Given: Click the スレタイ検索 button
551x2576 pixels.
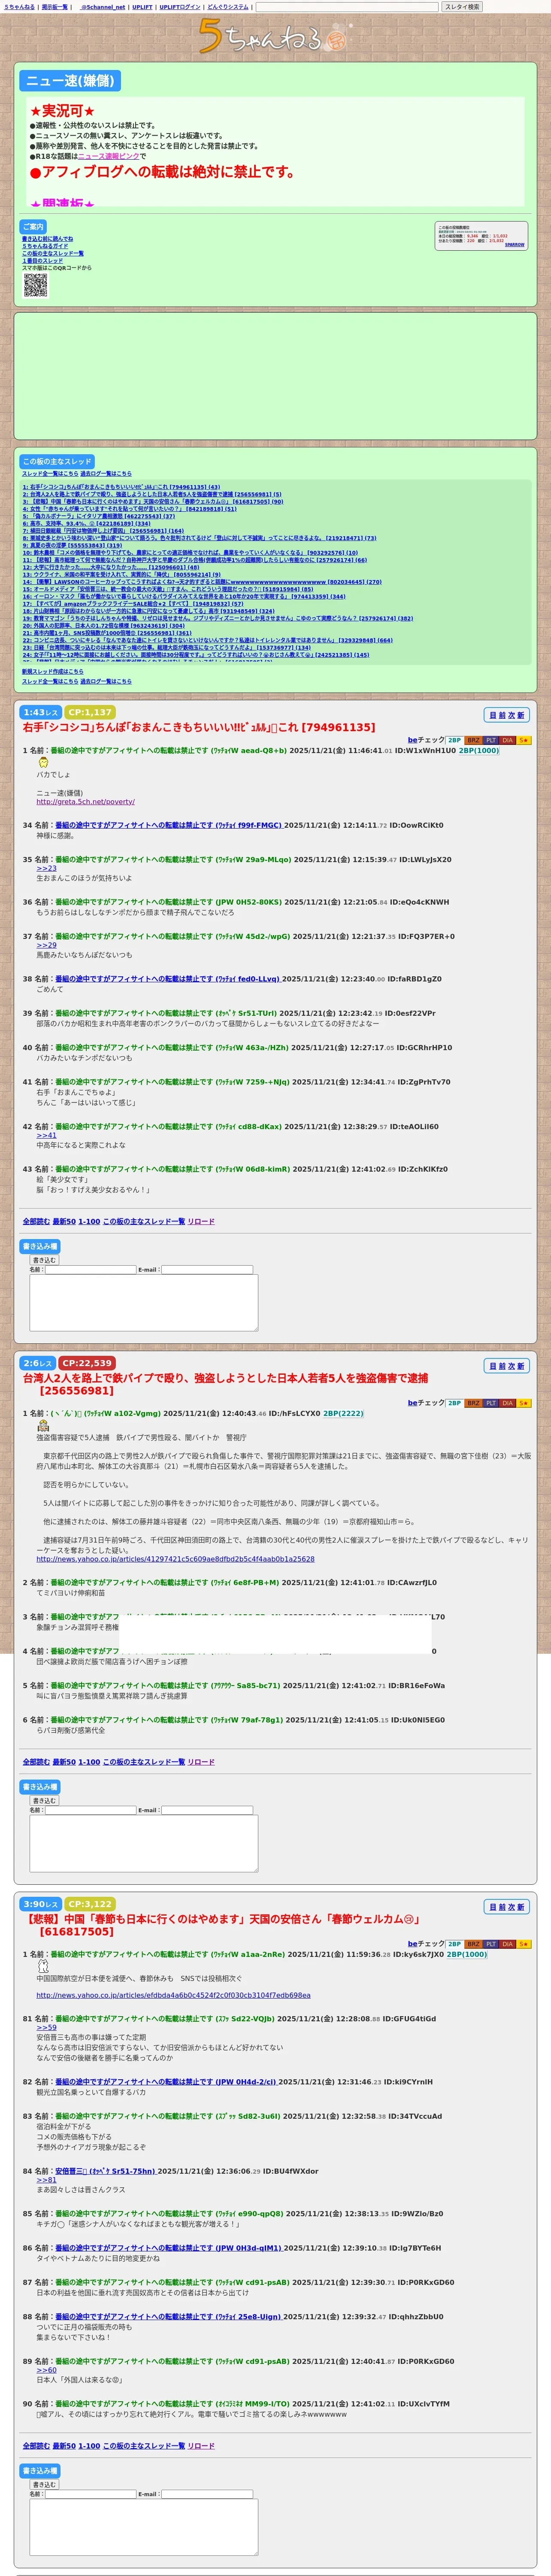Looking at the screenshot, I should point(462,7).
